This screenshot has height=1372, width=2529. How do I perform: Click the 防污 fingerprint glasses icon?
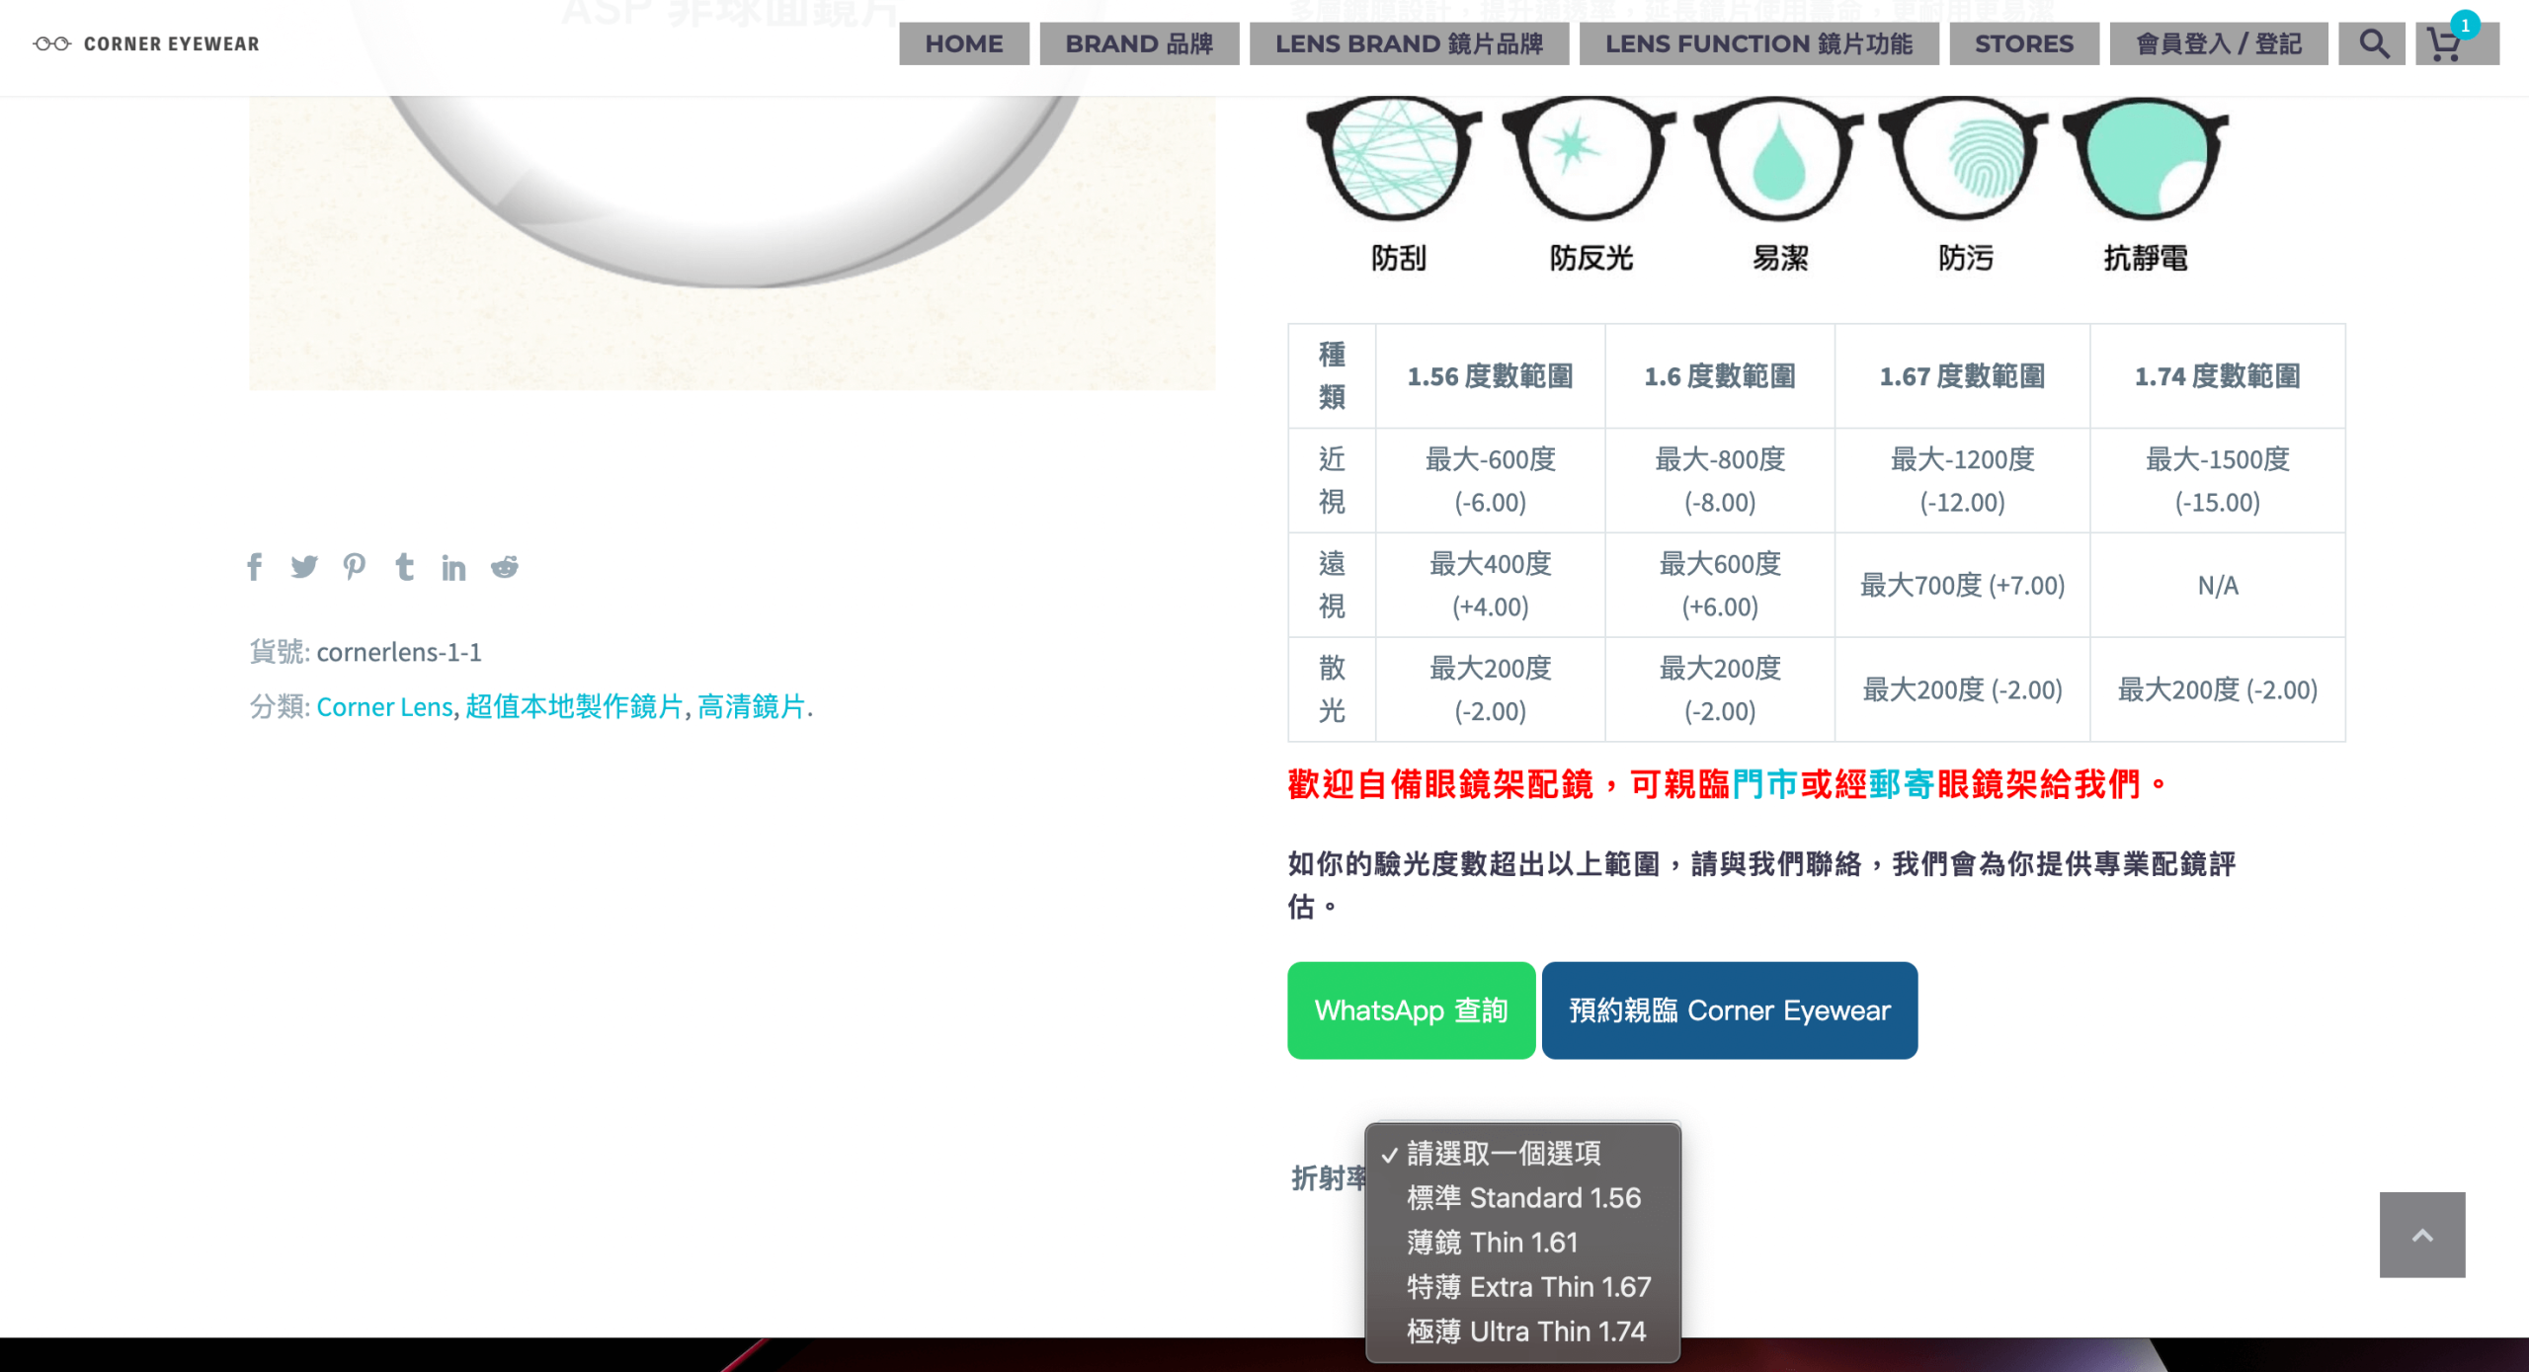point(1964,158)
